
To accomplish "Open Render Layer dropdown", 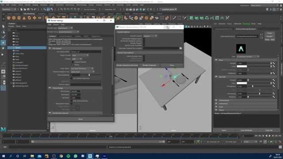I will (x=65, y=28).
